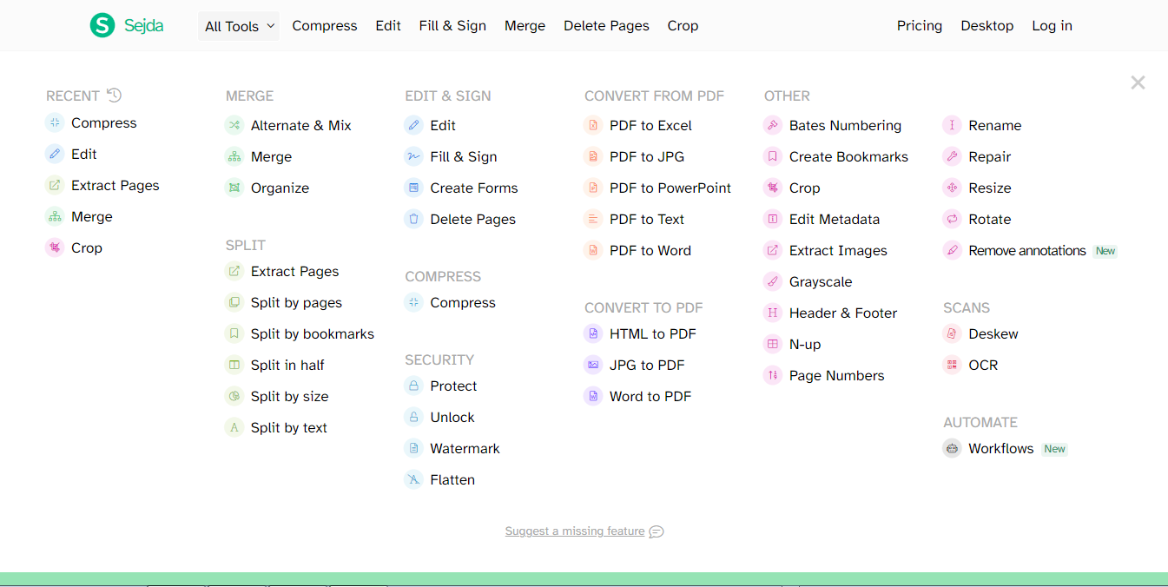Open the Resize tool

pyautogui.click(x=977, y=188)
